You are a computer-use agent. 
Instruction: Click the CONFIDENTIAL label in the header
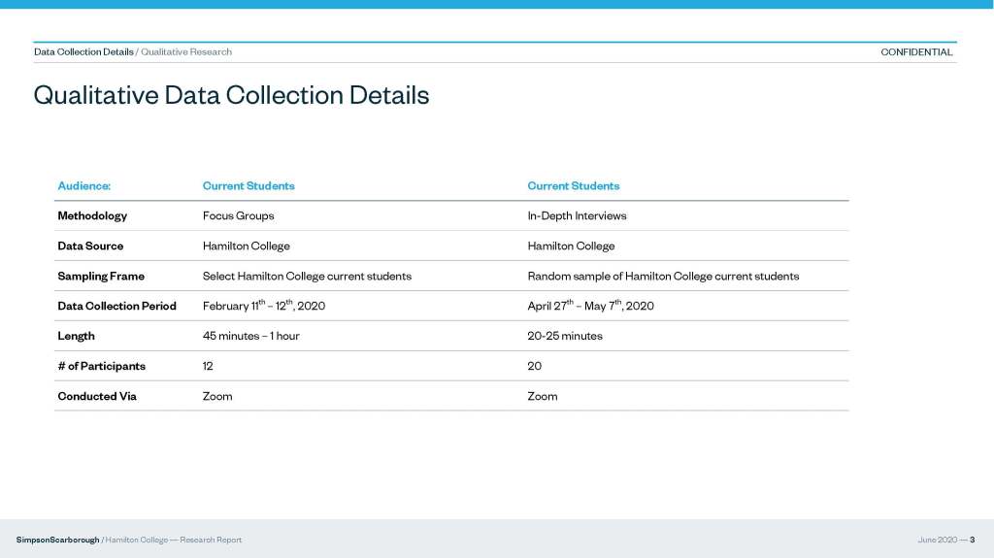coord(915,52)
